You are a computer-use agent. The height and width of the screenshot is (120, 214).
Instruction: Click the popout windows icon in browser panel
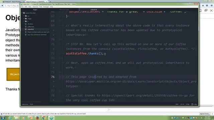(x=206, y=10)
